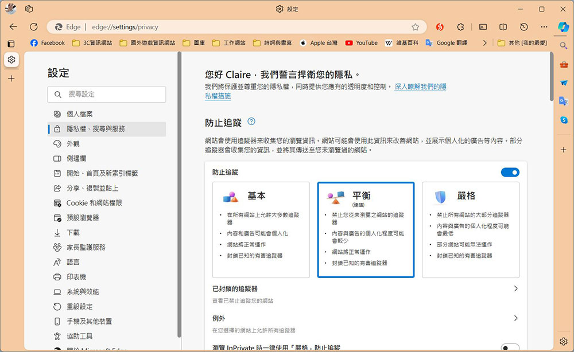Open 協助工具 settings section

click(x=107, y=337)
